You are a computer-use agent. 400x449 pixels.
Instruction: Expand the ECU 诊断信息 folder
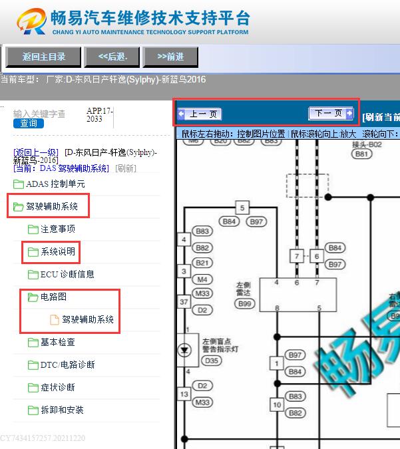[x=67, y=274]
